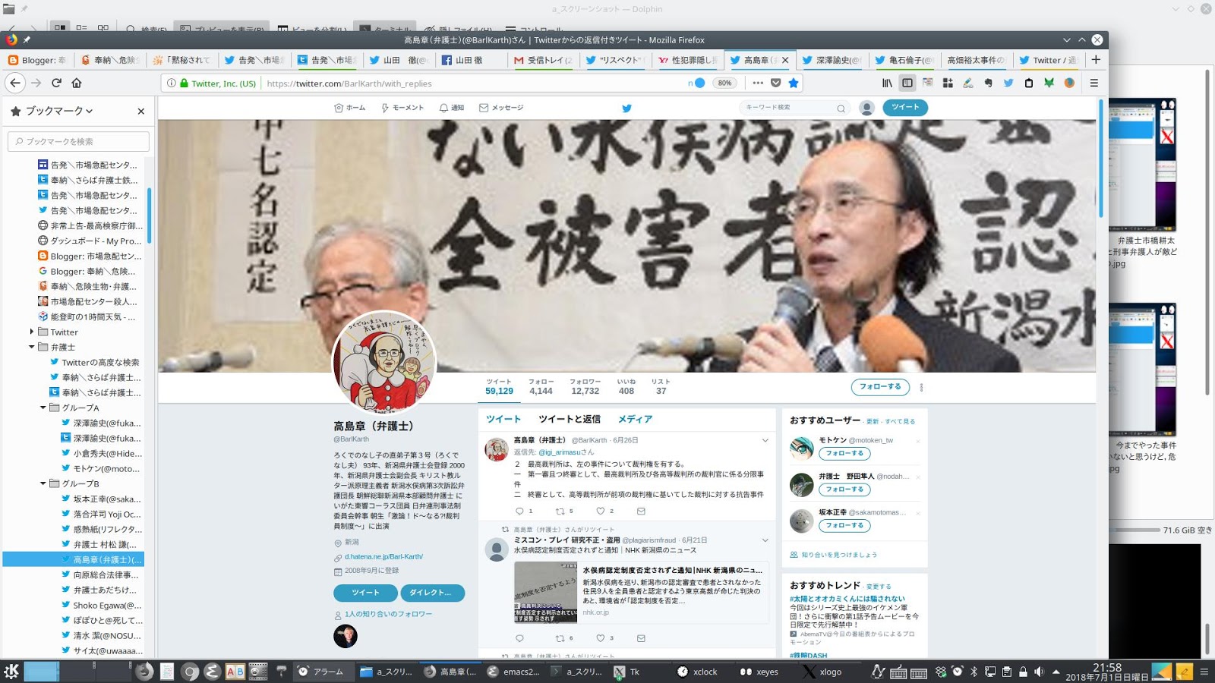Reload the current Twitter page
Image resolution: width=1215 pixels, height=683 pixels.
(x=56, y=83)
